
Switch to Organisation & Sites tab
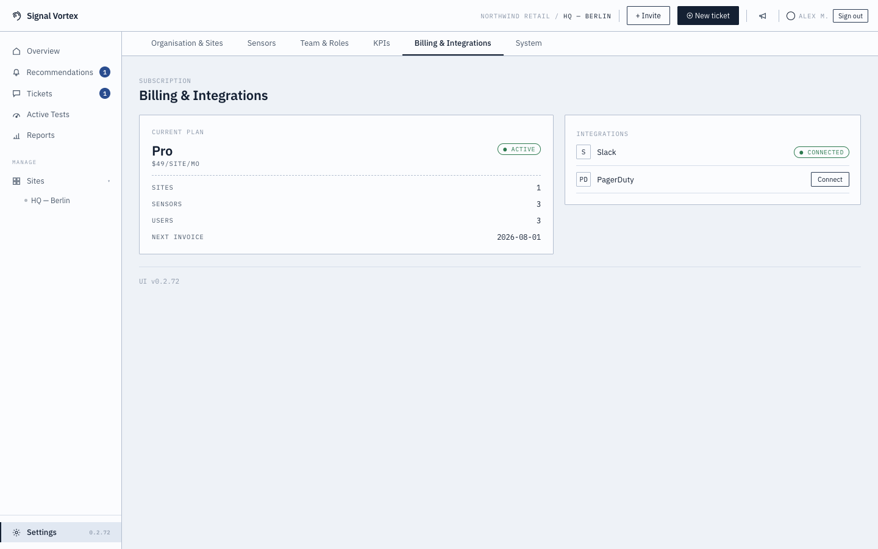pos(187,43)
